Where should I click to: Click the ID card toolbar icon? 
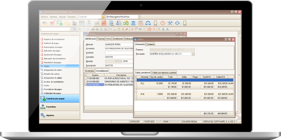(97, 23)
